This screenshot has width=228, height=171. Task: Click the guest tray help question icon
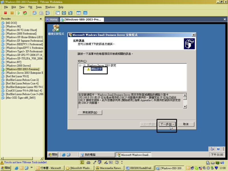click(x=218, y=149)
